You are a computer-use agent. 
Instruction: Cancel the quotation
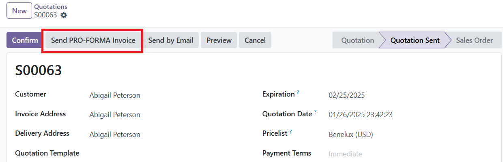point(255,40)
